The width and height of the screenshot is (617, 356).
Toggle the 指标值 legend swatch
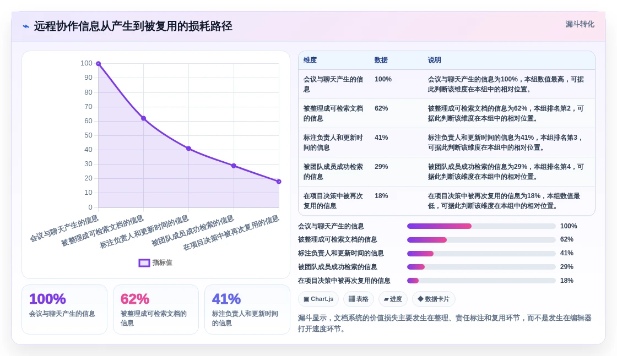[144, 263]
